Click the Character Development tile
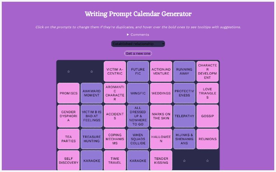 coord(207,71)
